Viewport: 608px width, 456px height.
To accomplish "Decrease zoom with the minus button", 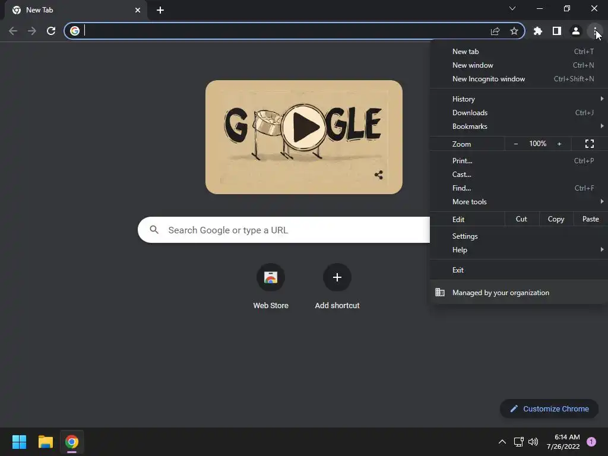I will tap(516, 144).
